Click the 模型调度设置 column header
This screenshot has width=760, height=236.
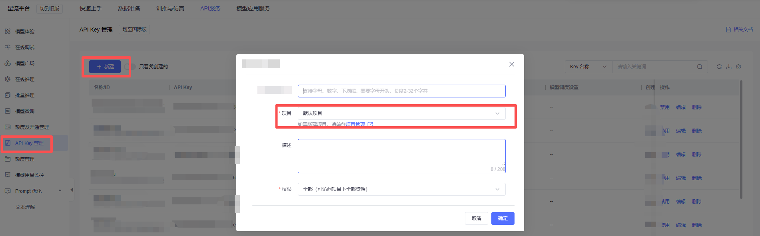pyautogui.click(x=564, y=87)
